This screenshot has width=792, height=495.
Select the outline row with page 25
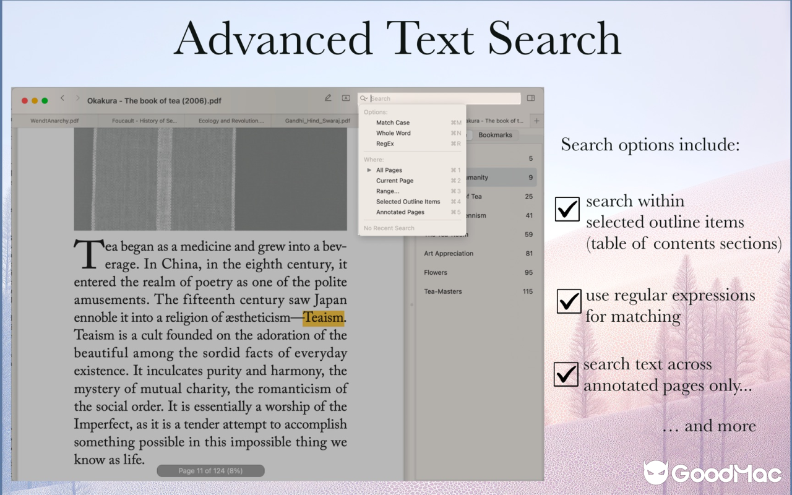[x=502, y=197]
